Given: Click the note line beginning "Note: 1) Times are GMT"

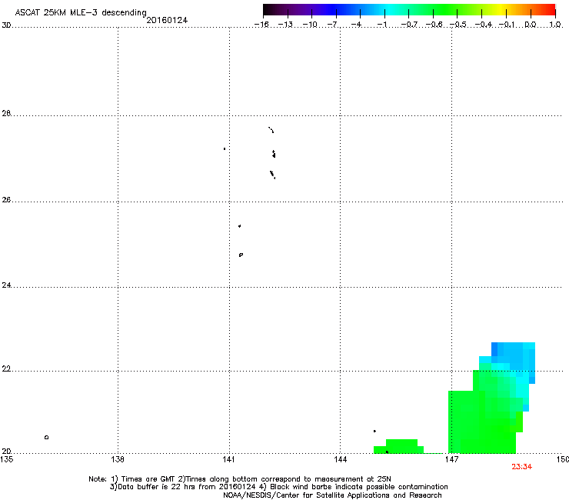Looking at the screenshot, I should (240, 479).
